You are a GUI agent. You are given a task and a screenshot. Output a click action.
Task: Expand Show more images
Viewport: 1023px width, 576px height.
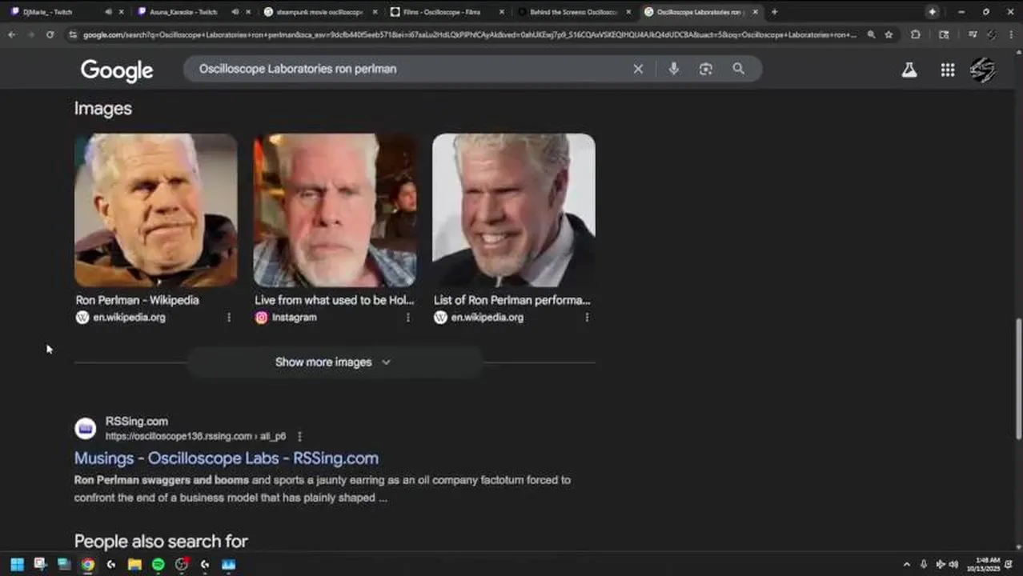(x=335, y=362)
